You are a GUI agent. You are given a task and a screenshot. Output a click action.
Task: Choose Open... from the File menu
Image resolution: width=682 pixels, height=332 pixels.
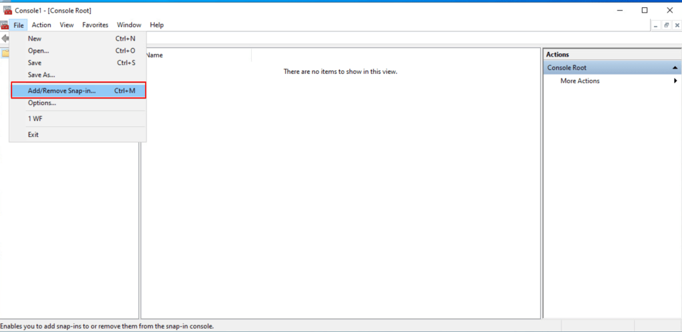[39, 51]
